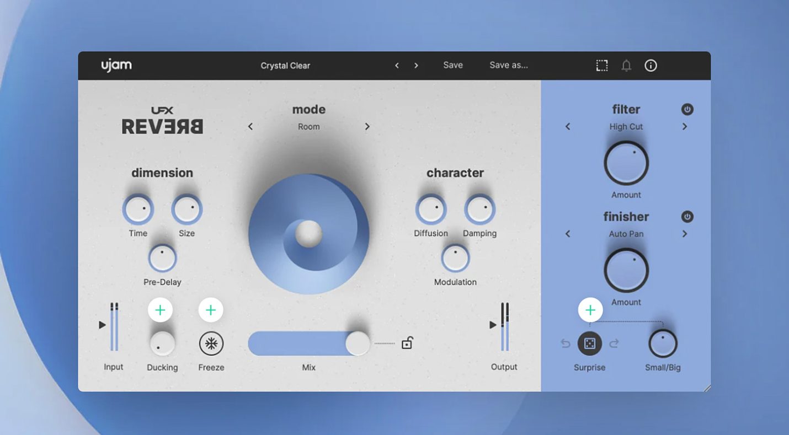The height and width of the screenshot is (435, 789).
Task: Click the plus hotspot above Ducking
Action: click(160, 310)
